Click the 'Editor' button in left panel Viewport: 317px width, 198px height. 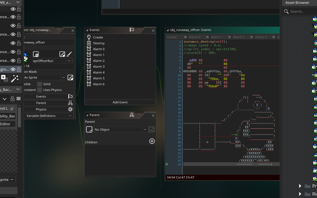click(7, 124)
